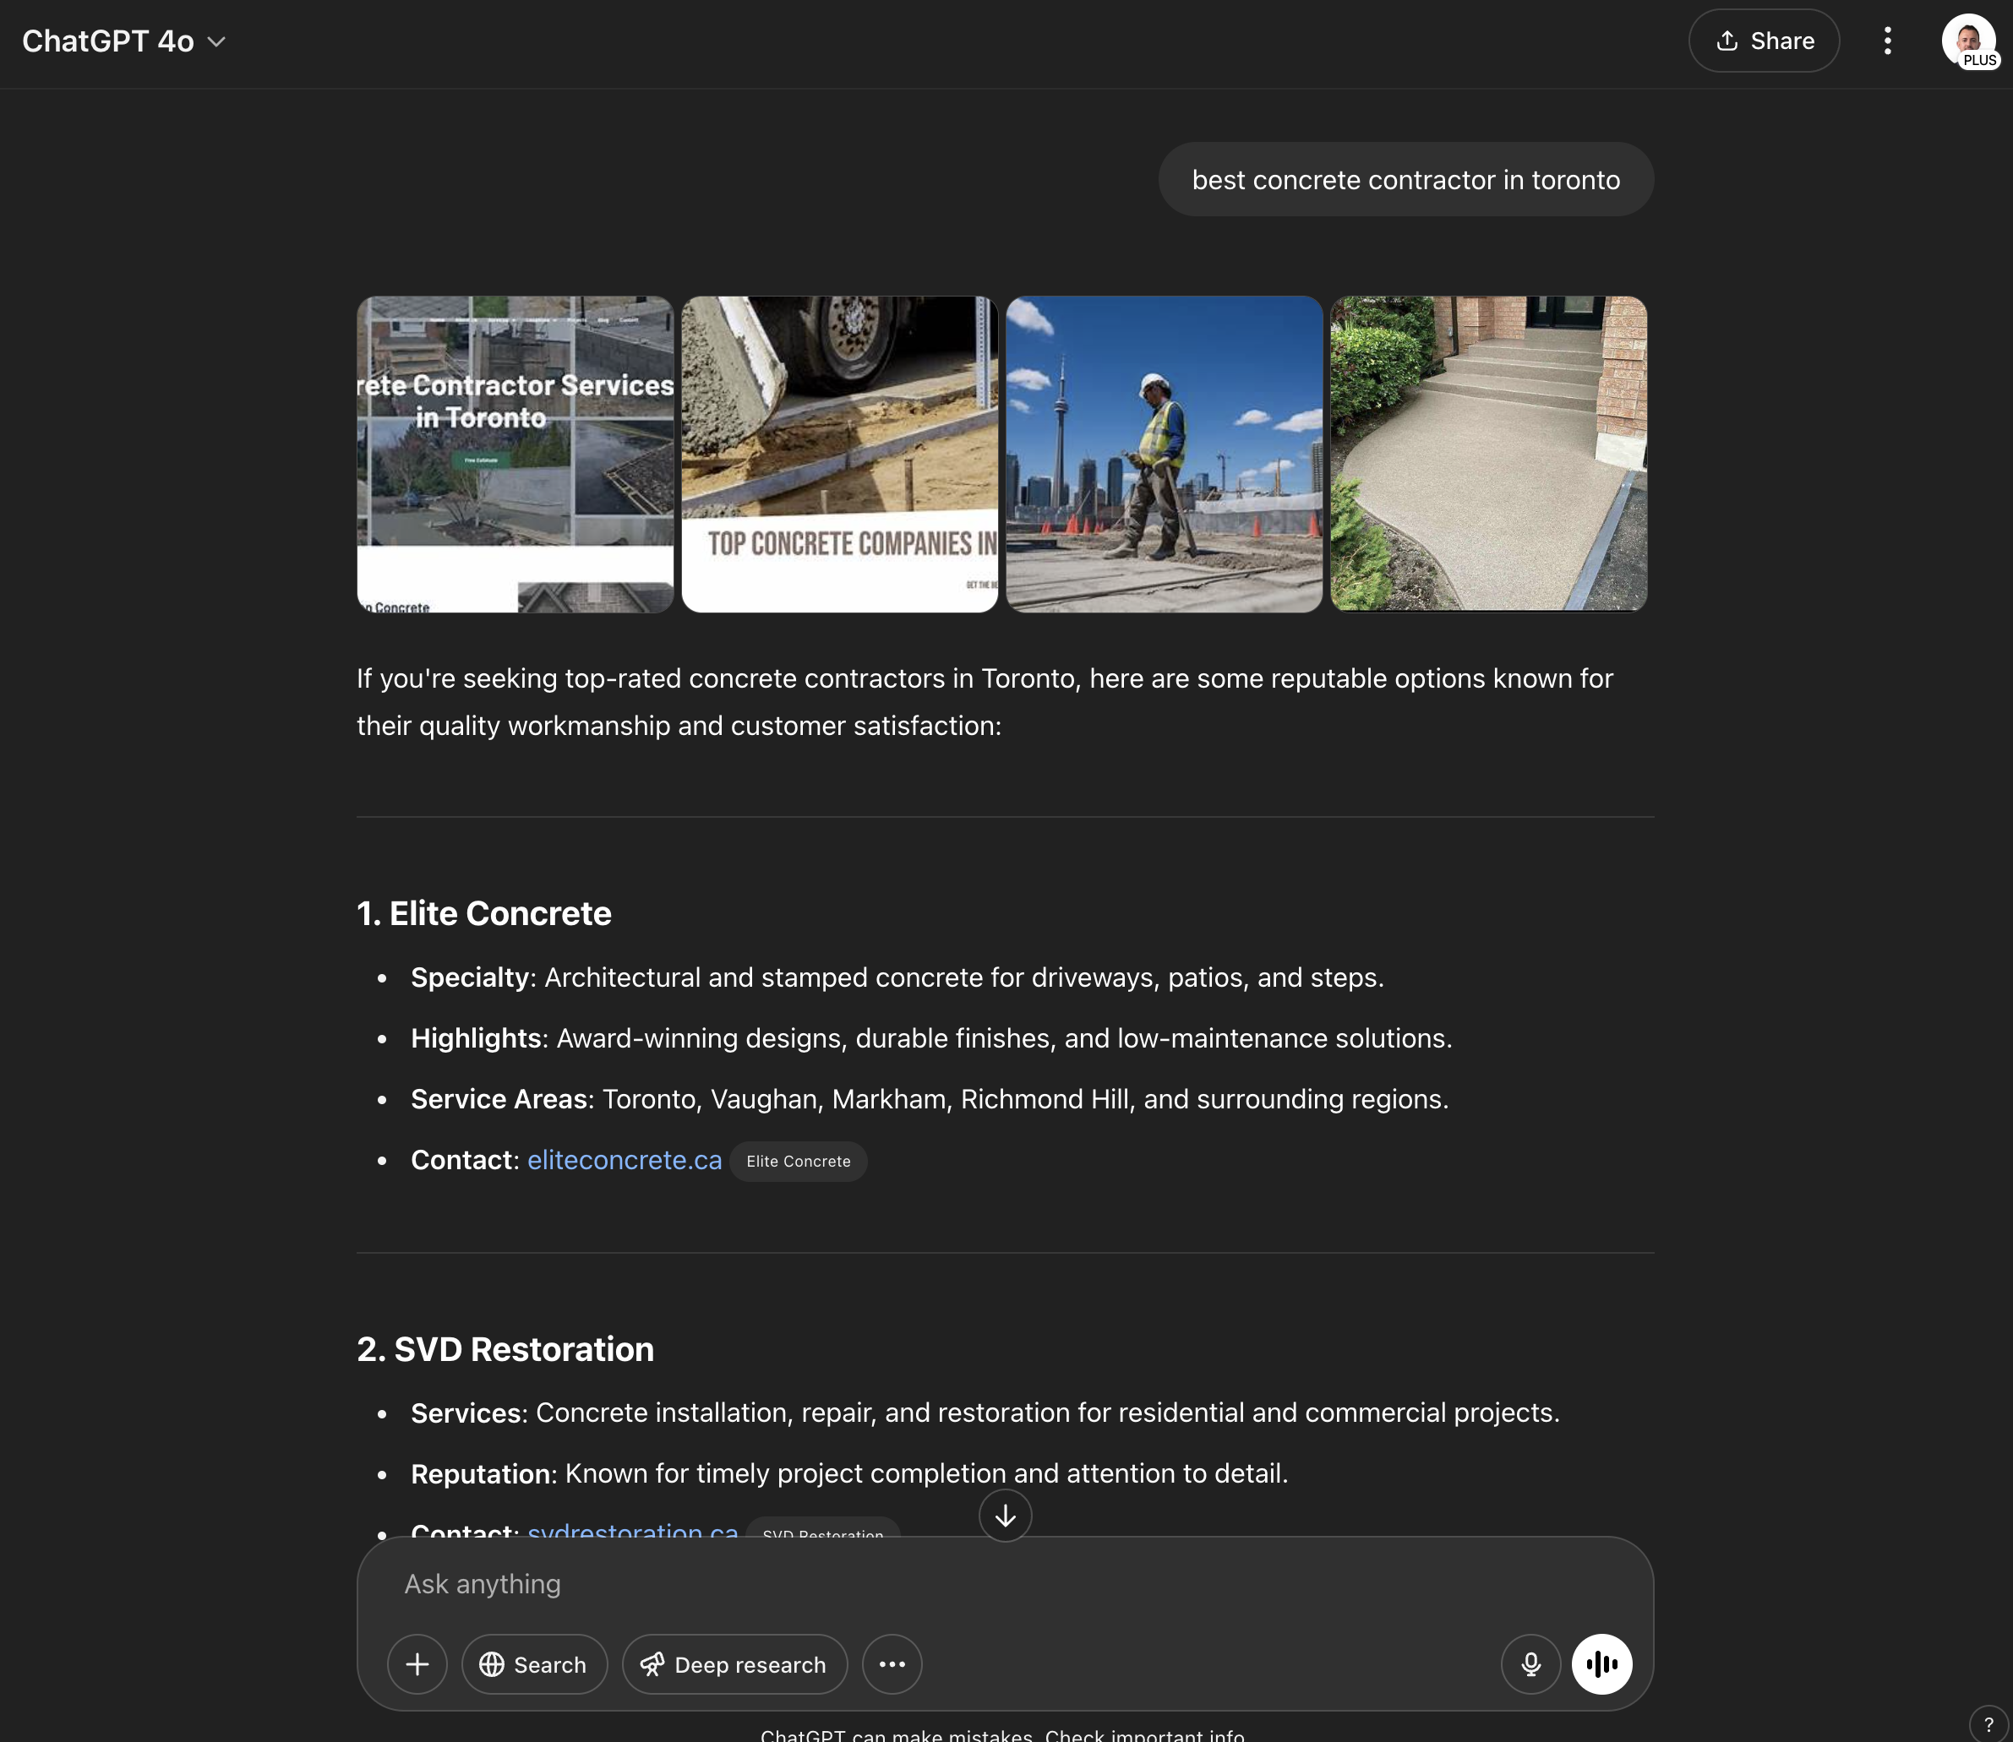
Task: Click the Highlights bullet line
Action: (930, 1038)
